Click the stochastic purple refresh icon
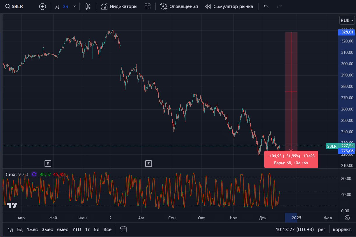Image resolution: width=356 pixels, height=237 pixels. [x=34, y=174]
